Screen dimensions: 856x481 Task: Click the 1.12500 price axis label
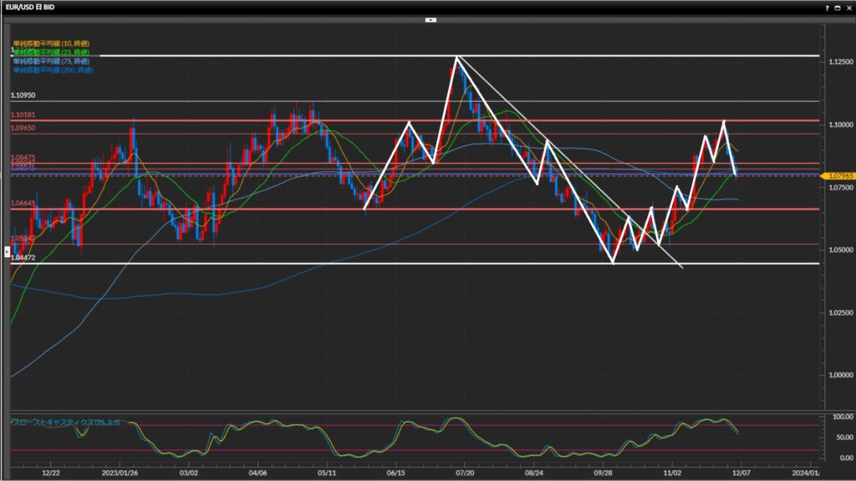click(839, 62)
